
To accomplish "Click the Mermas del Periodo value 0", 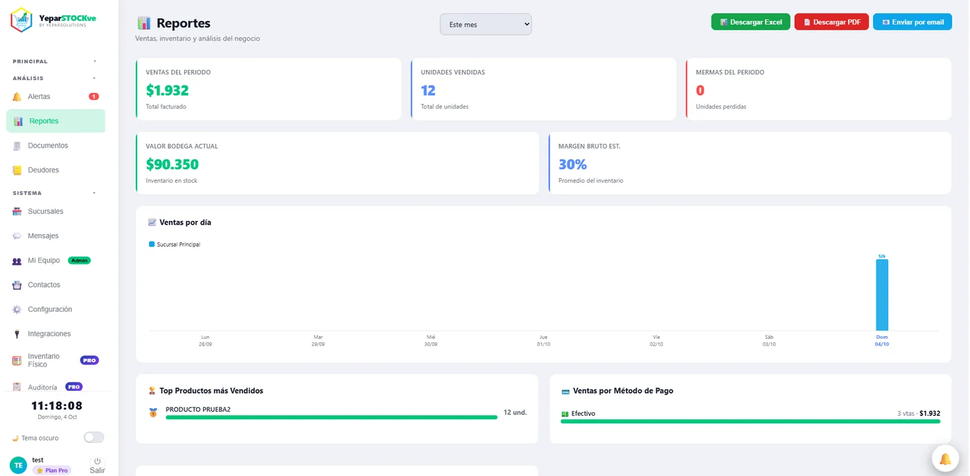I will 700,90.
